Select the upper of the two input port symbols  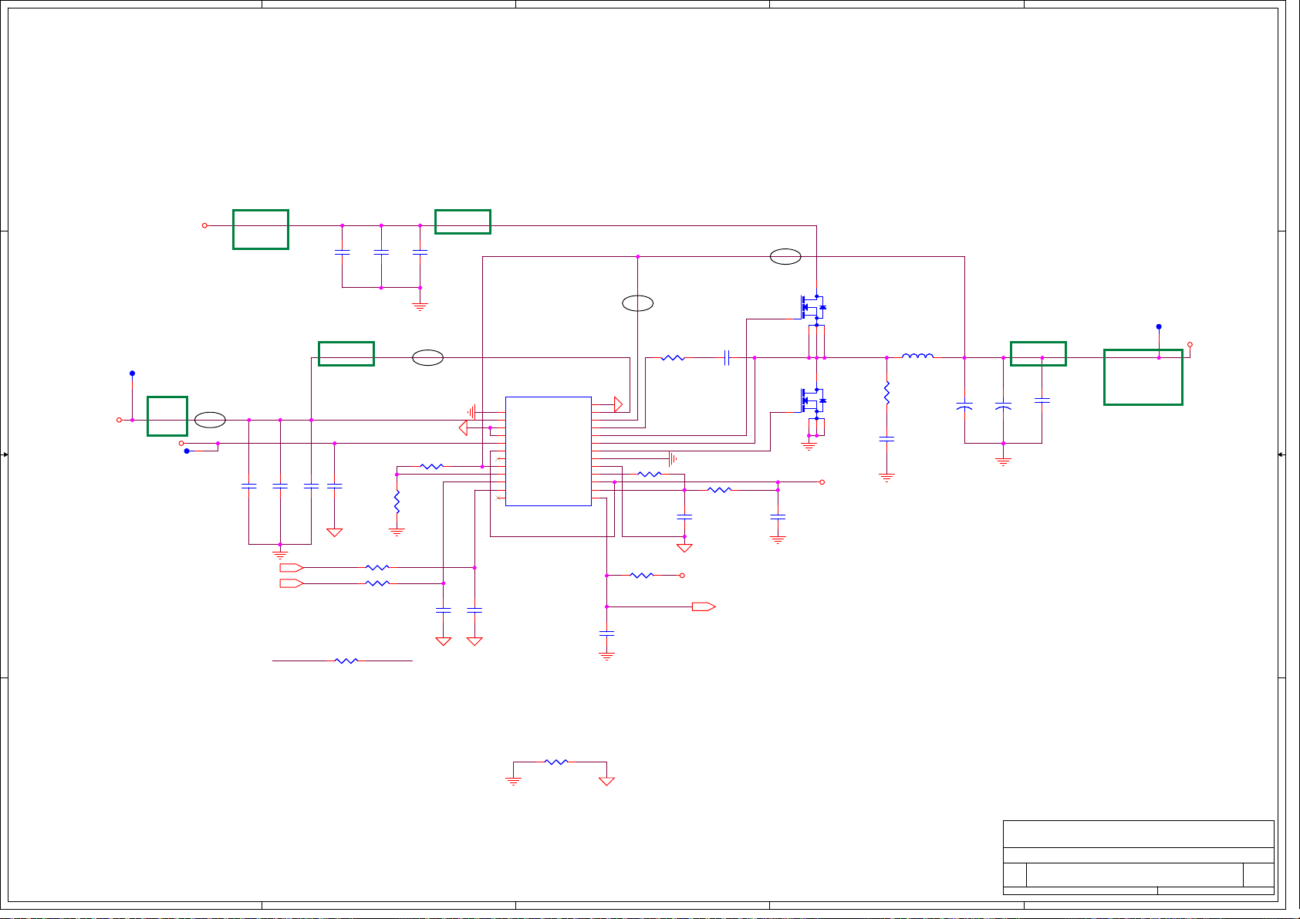(x=291, y=567)
